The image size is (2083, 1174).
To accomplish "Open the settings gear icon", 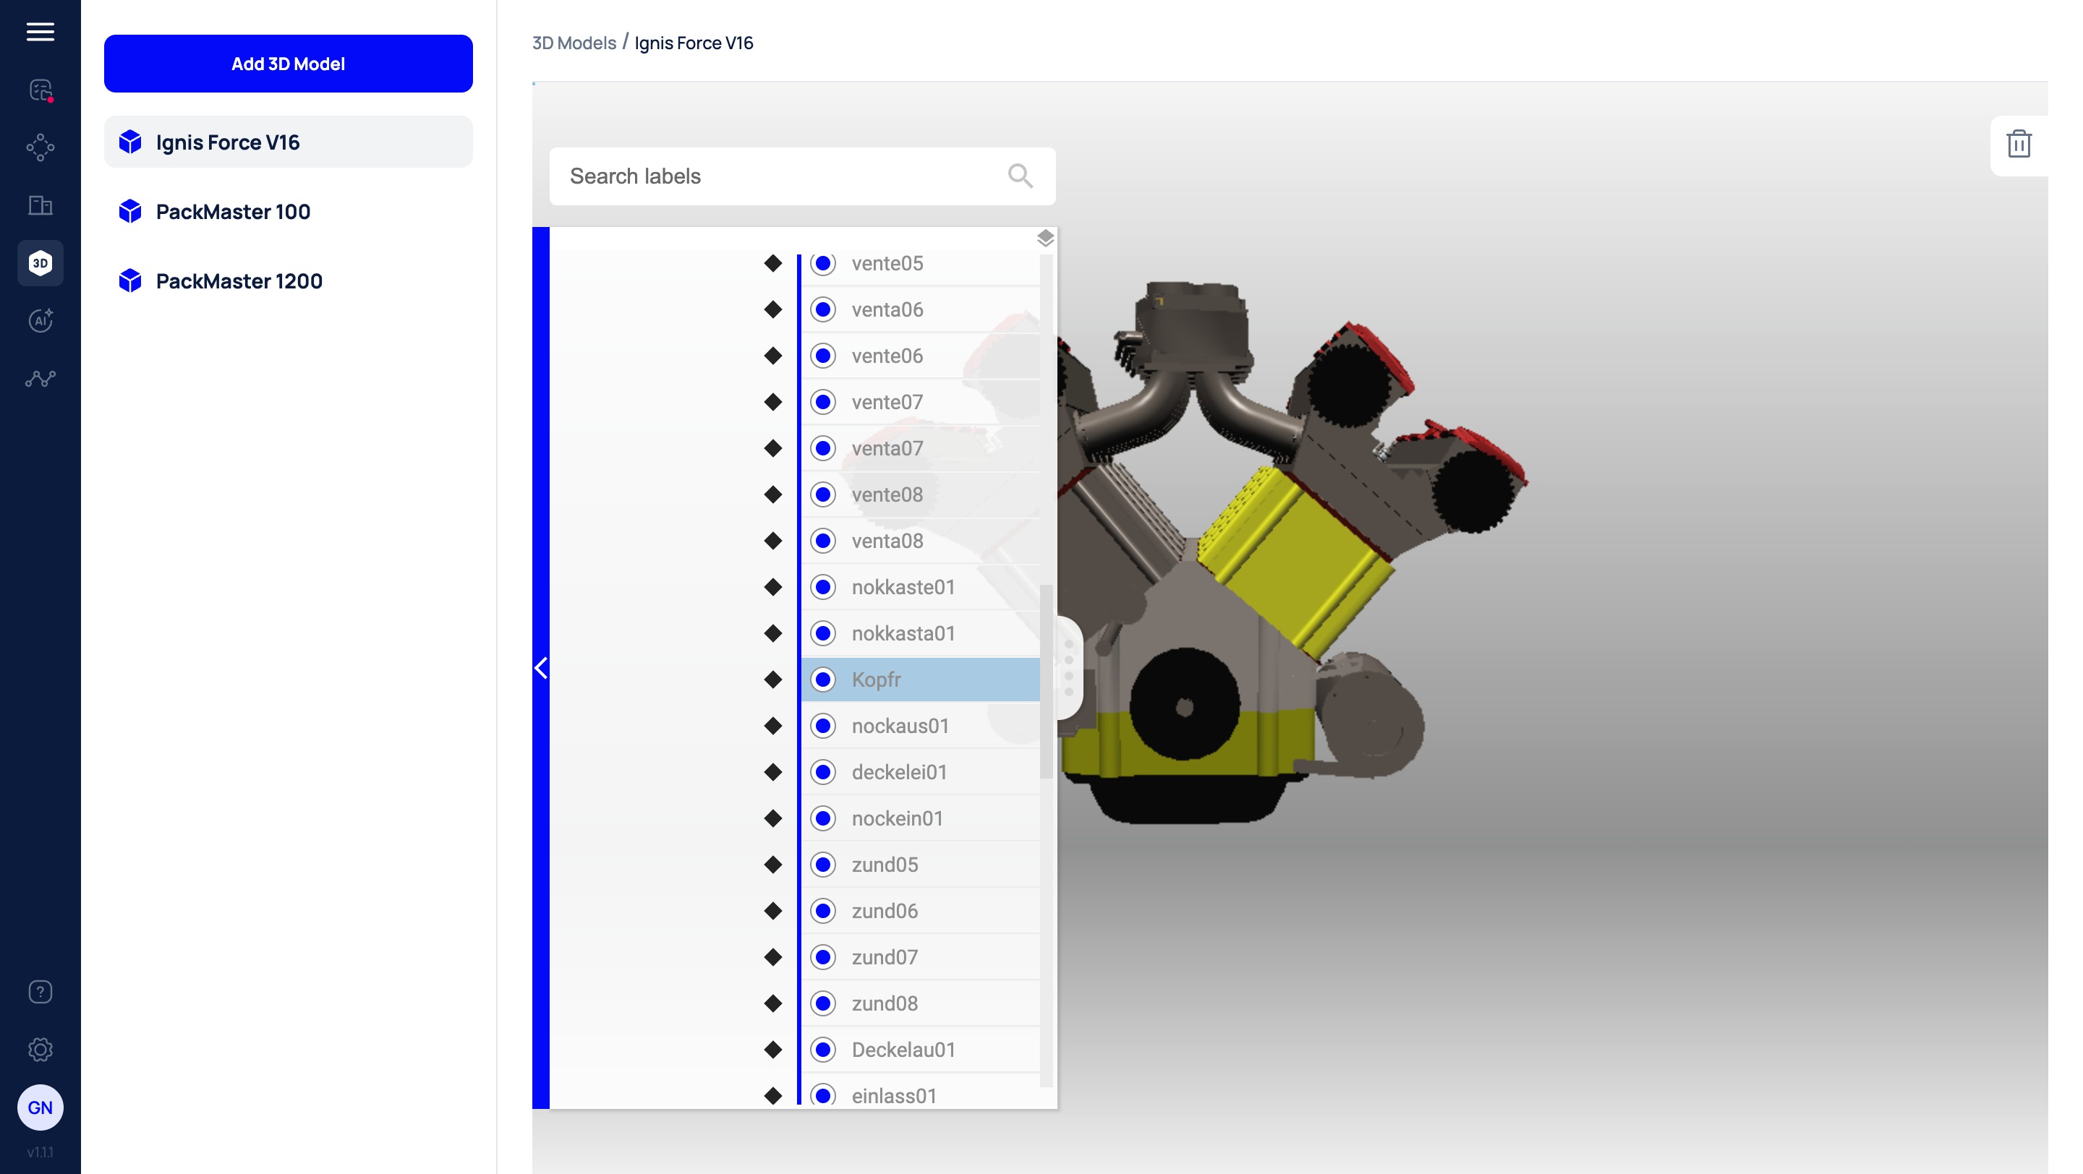I will 40,1049.
